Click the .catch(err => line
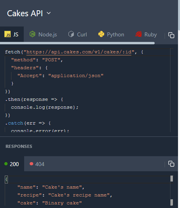 coord(28,123)
